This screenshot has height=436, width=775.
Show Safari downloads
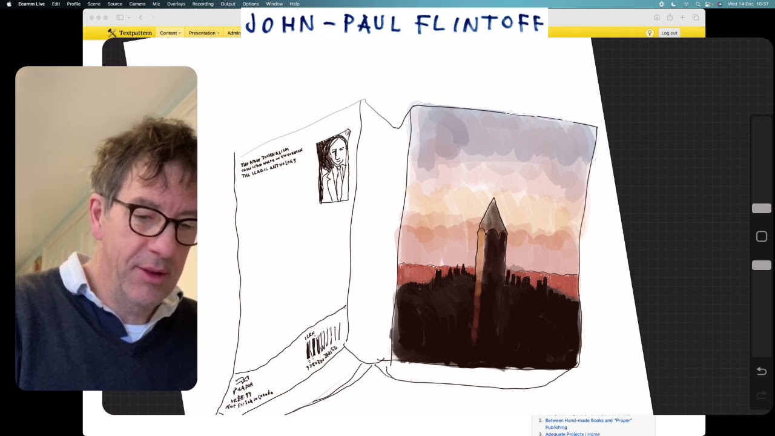(x=656, y=18)
